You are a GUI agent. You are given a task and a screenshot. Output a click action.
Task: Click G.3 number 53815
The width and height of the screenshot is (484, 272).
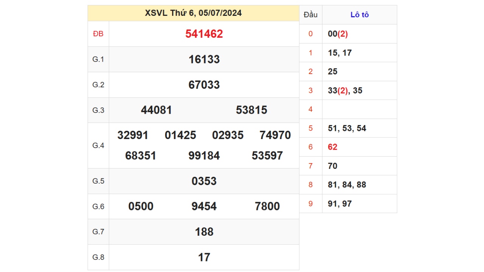pos(251,110)
